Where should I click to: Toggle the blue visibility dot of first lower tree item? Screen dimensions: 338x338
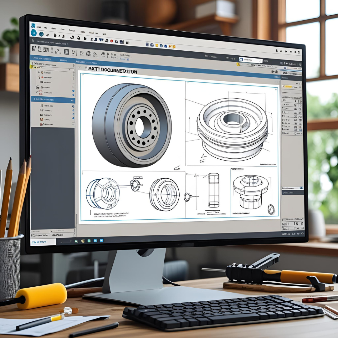pos(73,106)
